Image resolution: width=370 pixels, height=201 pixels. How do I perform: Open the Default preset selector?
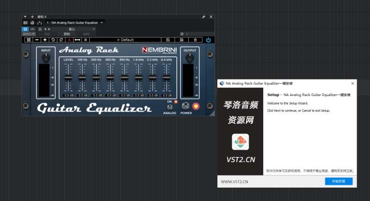point(125,40)
